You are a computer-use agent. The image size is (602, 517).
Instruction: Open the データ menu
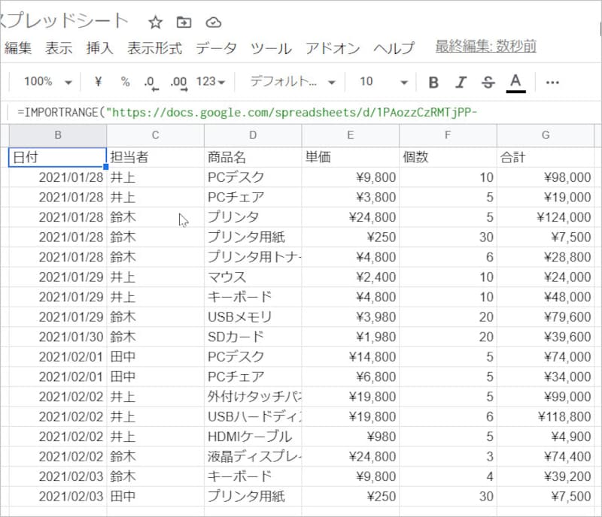(x=216, y=48)
